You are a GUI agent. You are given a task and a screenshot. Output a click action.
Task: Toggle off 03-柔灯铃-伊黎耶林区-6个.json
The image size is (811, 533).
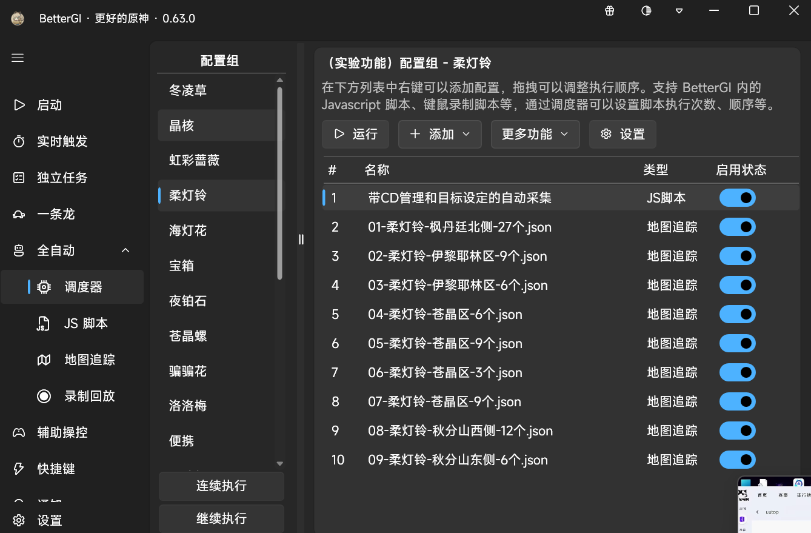(738, 285)
